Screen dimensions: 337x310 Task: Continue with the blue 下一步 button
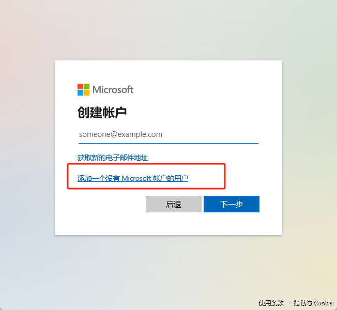[232, 204]
